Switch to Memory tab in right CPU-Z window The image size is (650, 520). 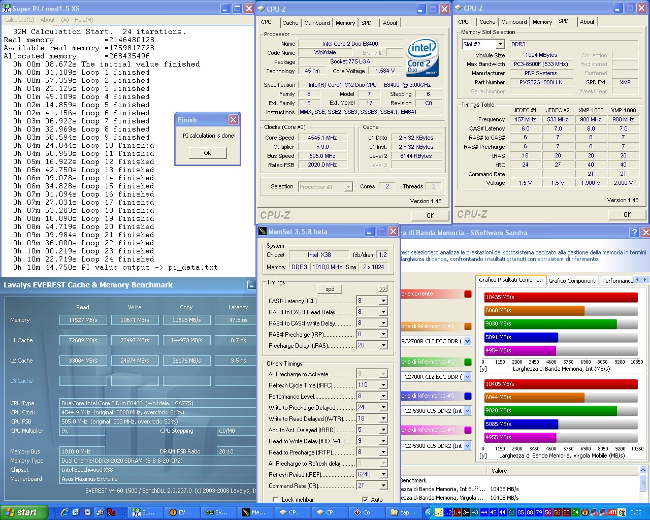542,22
